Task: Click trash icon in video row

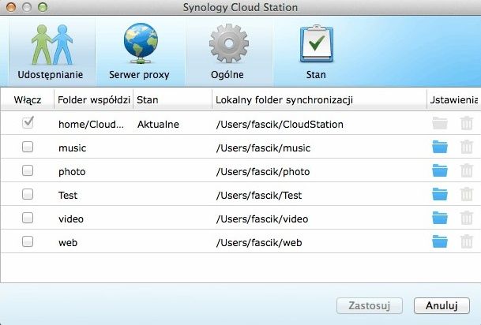Action: point(467,218)
